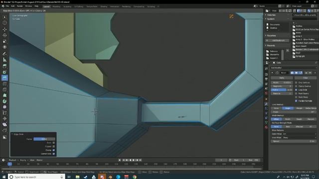This screenshot has height=179, width=319.
Task: Open Chrome from the Windows taskbar
Action: pos(135,177)
